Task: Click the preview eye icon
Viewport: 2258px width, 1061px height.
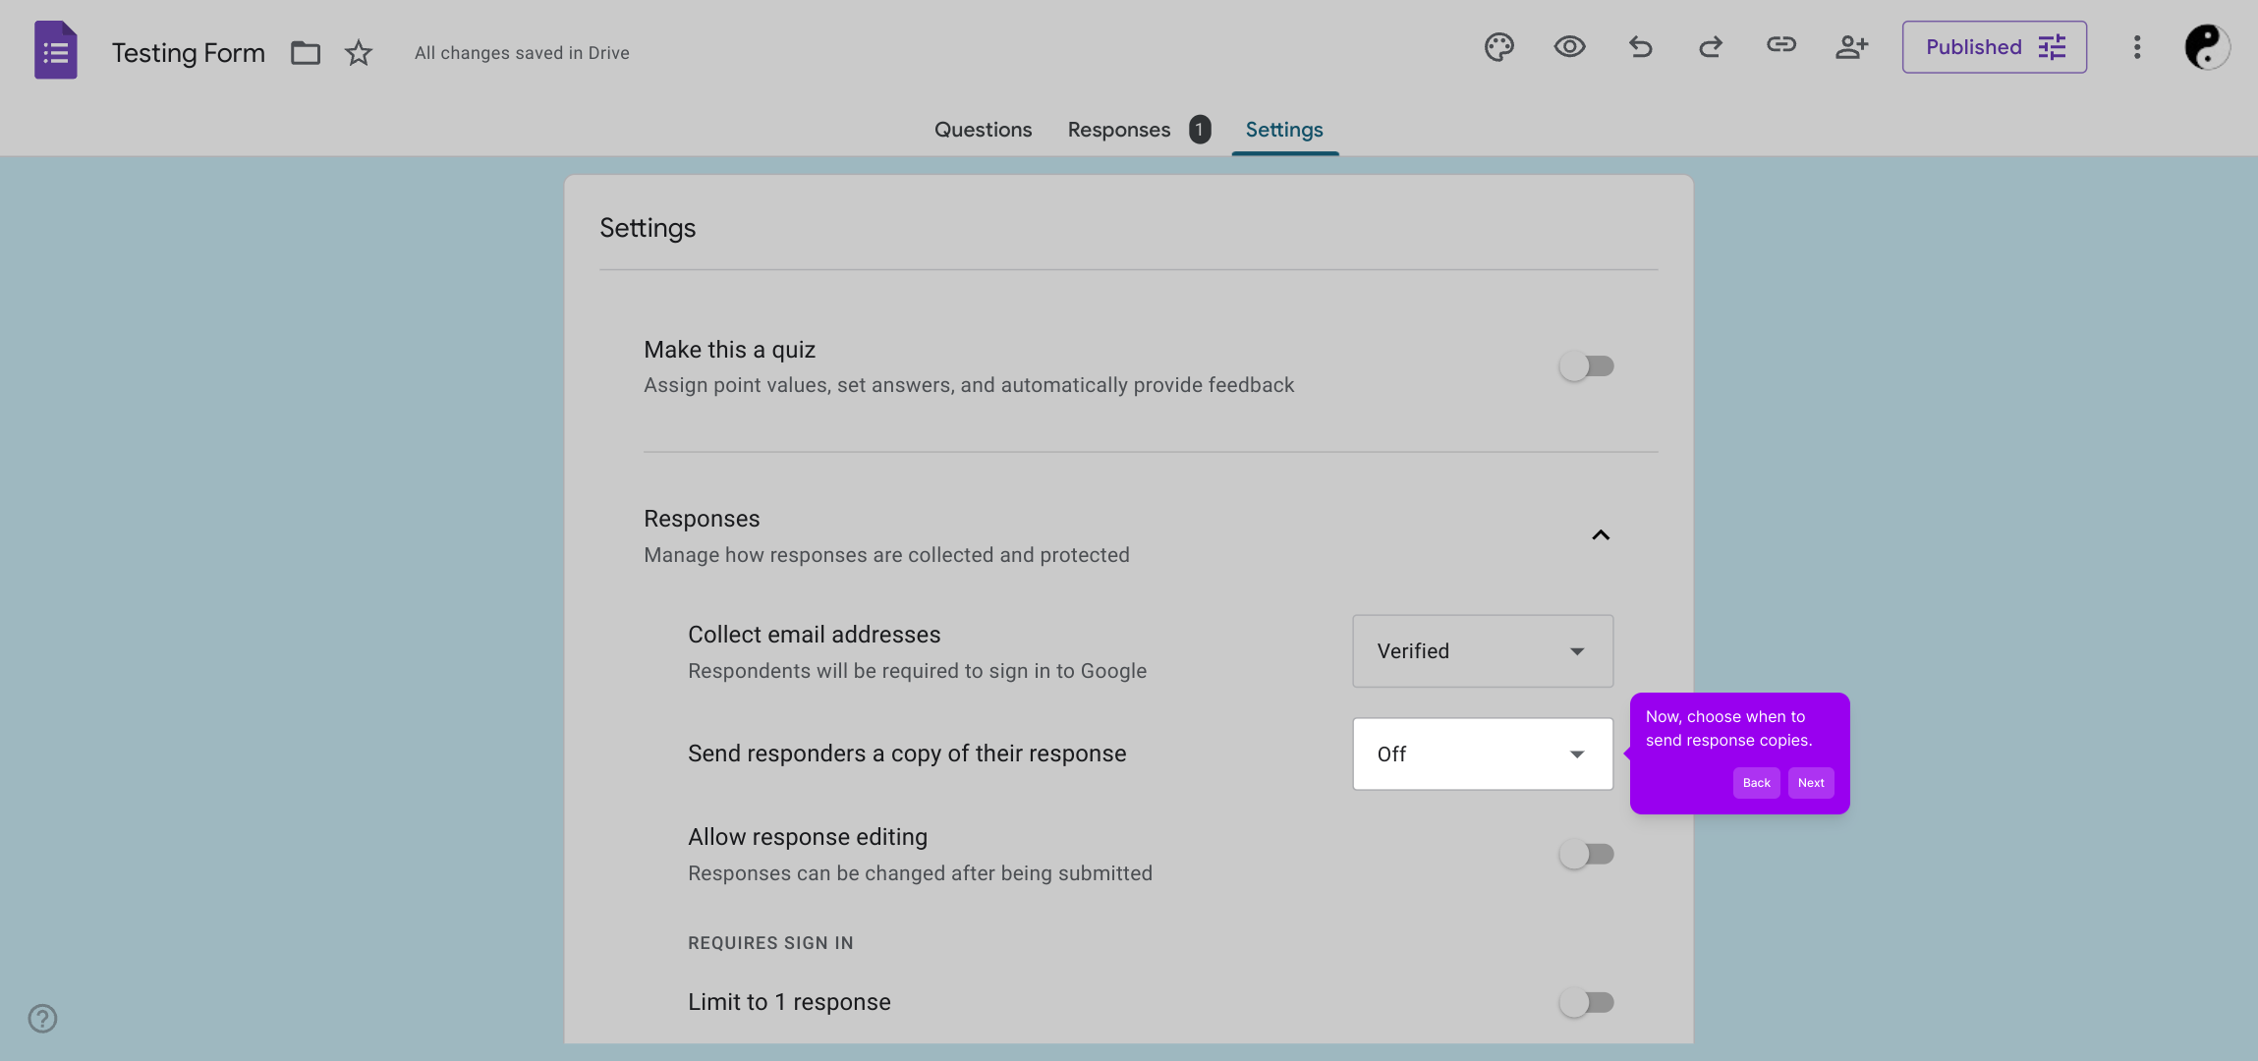Action: click(1569, 47)
